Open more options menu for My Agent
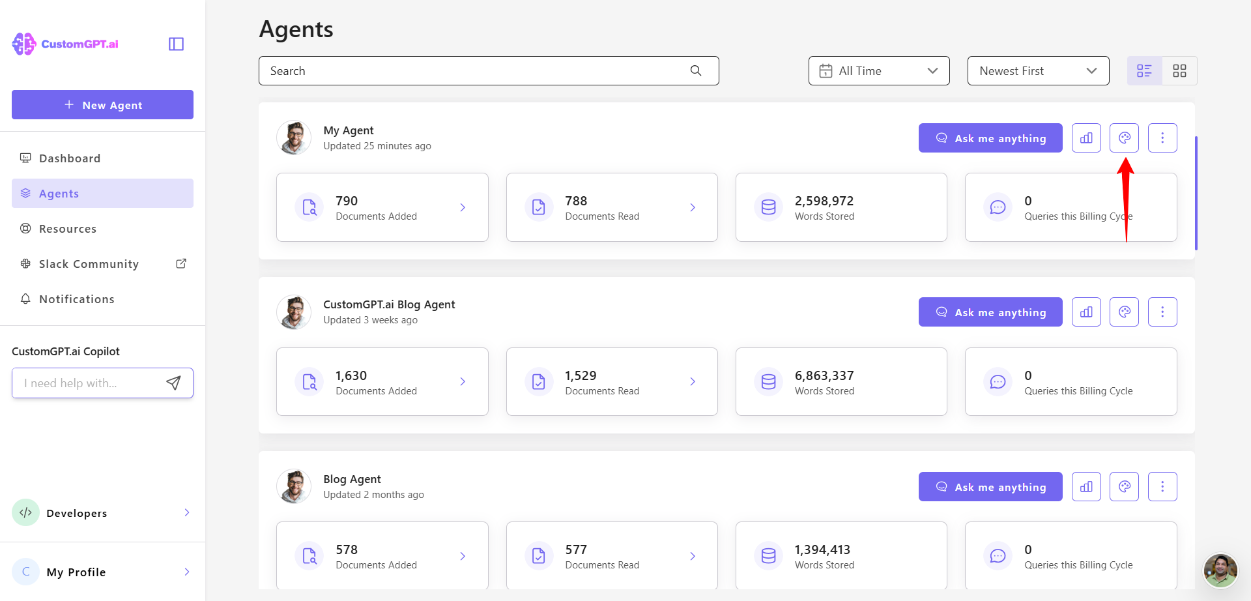The image size is (1251, 601). [1162, 138]
